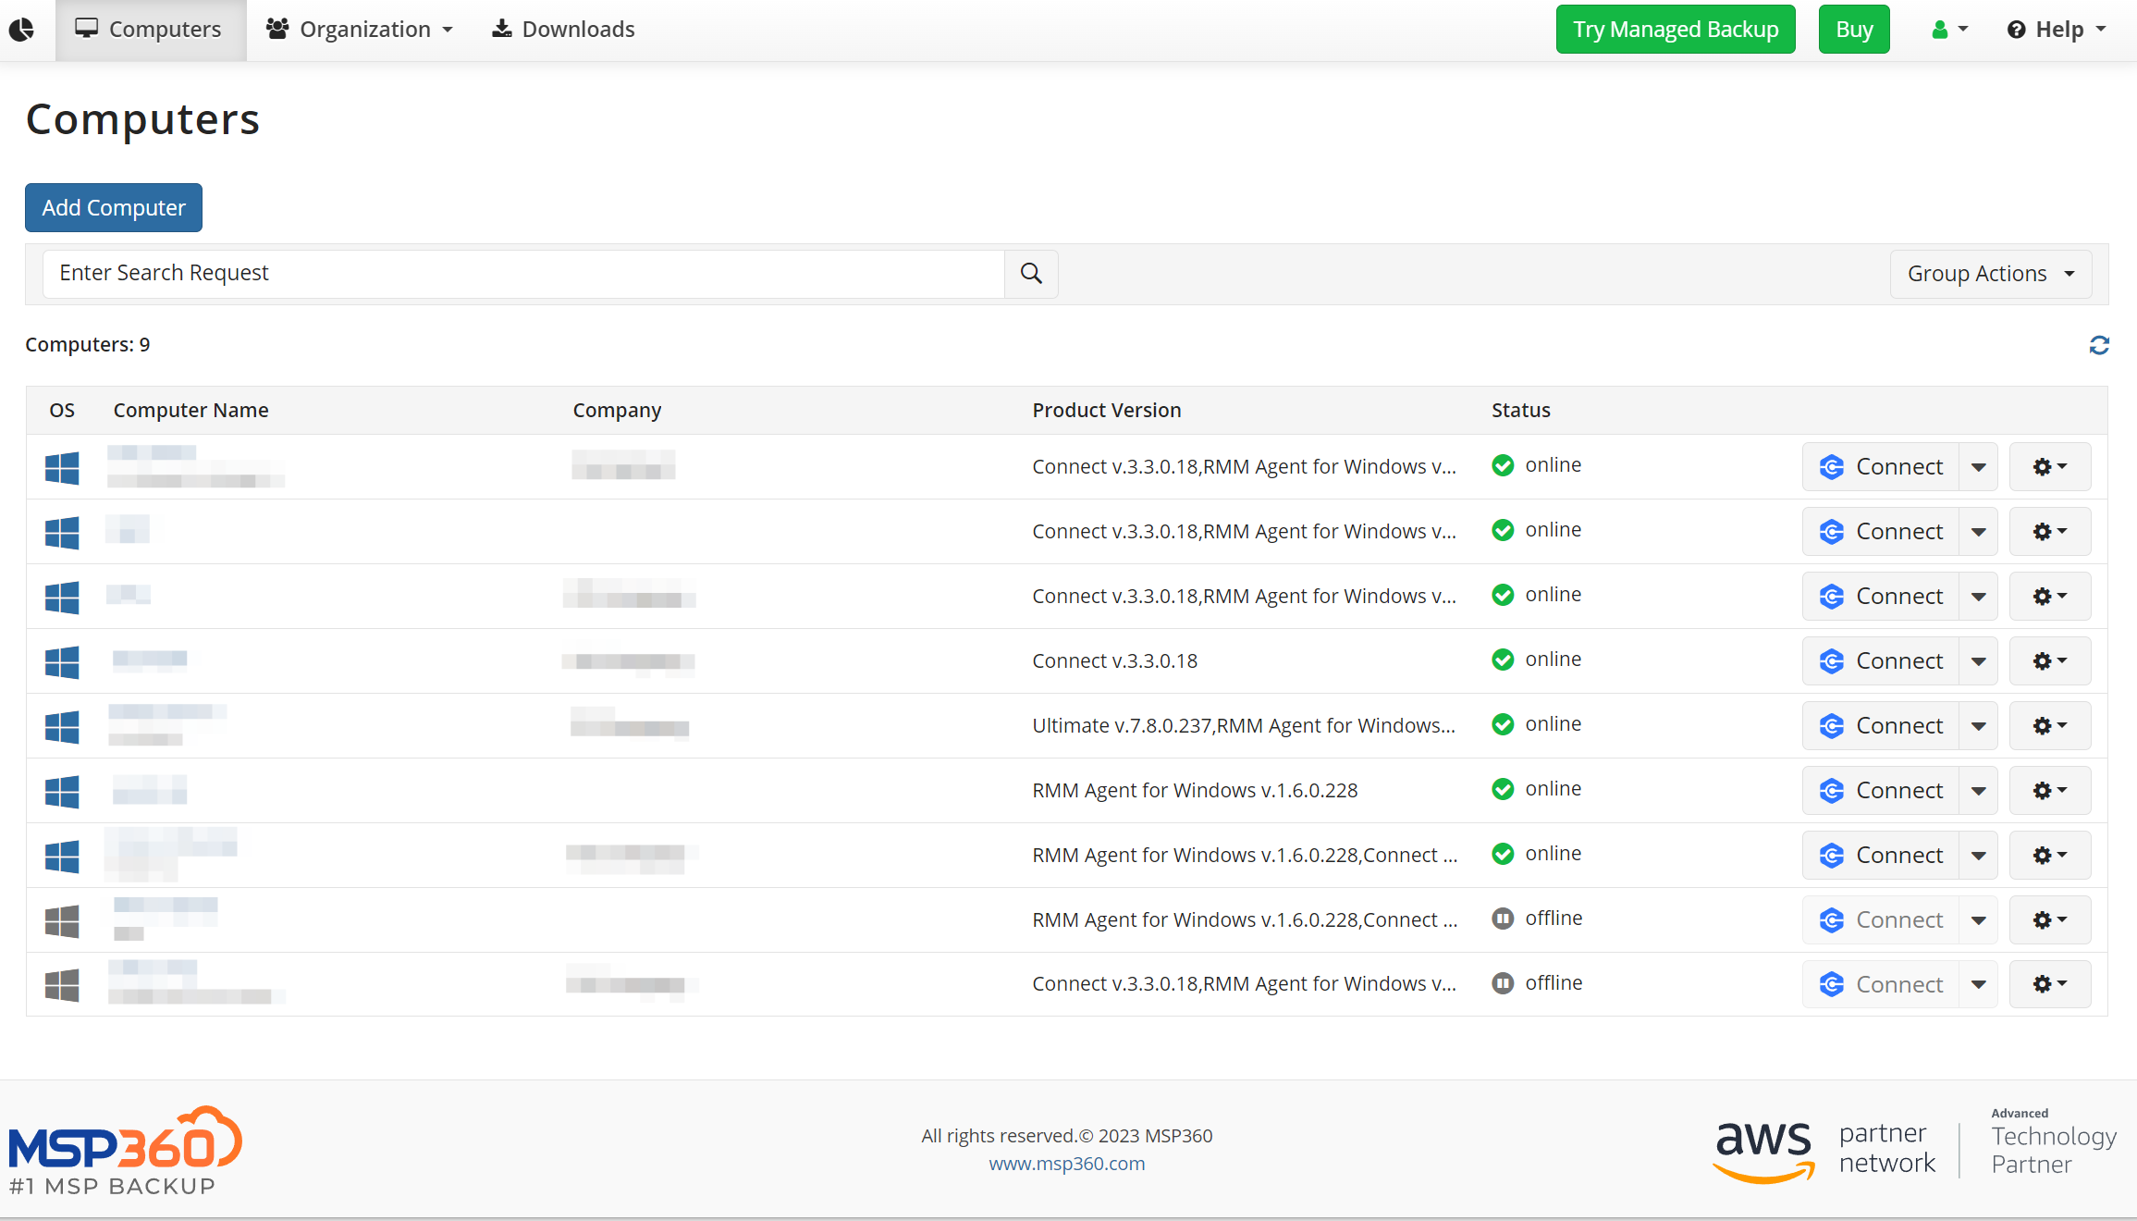This screenshot has width=2137, height=1221.
Task: Open the Organization menu
Action: 357,30
